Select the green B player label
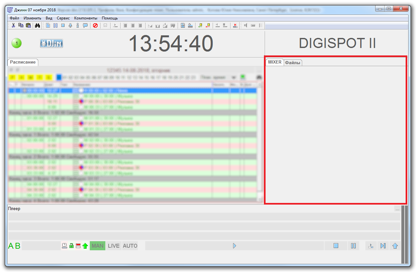The width and height of the screenshot is (416, 272). (x=18, y=246)
